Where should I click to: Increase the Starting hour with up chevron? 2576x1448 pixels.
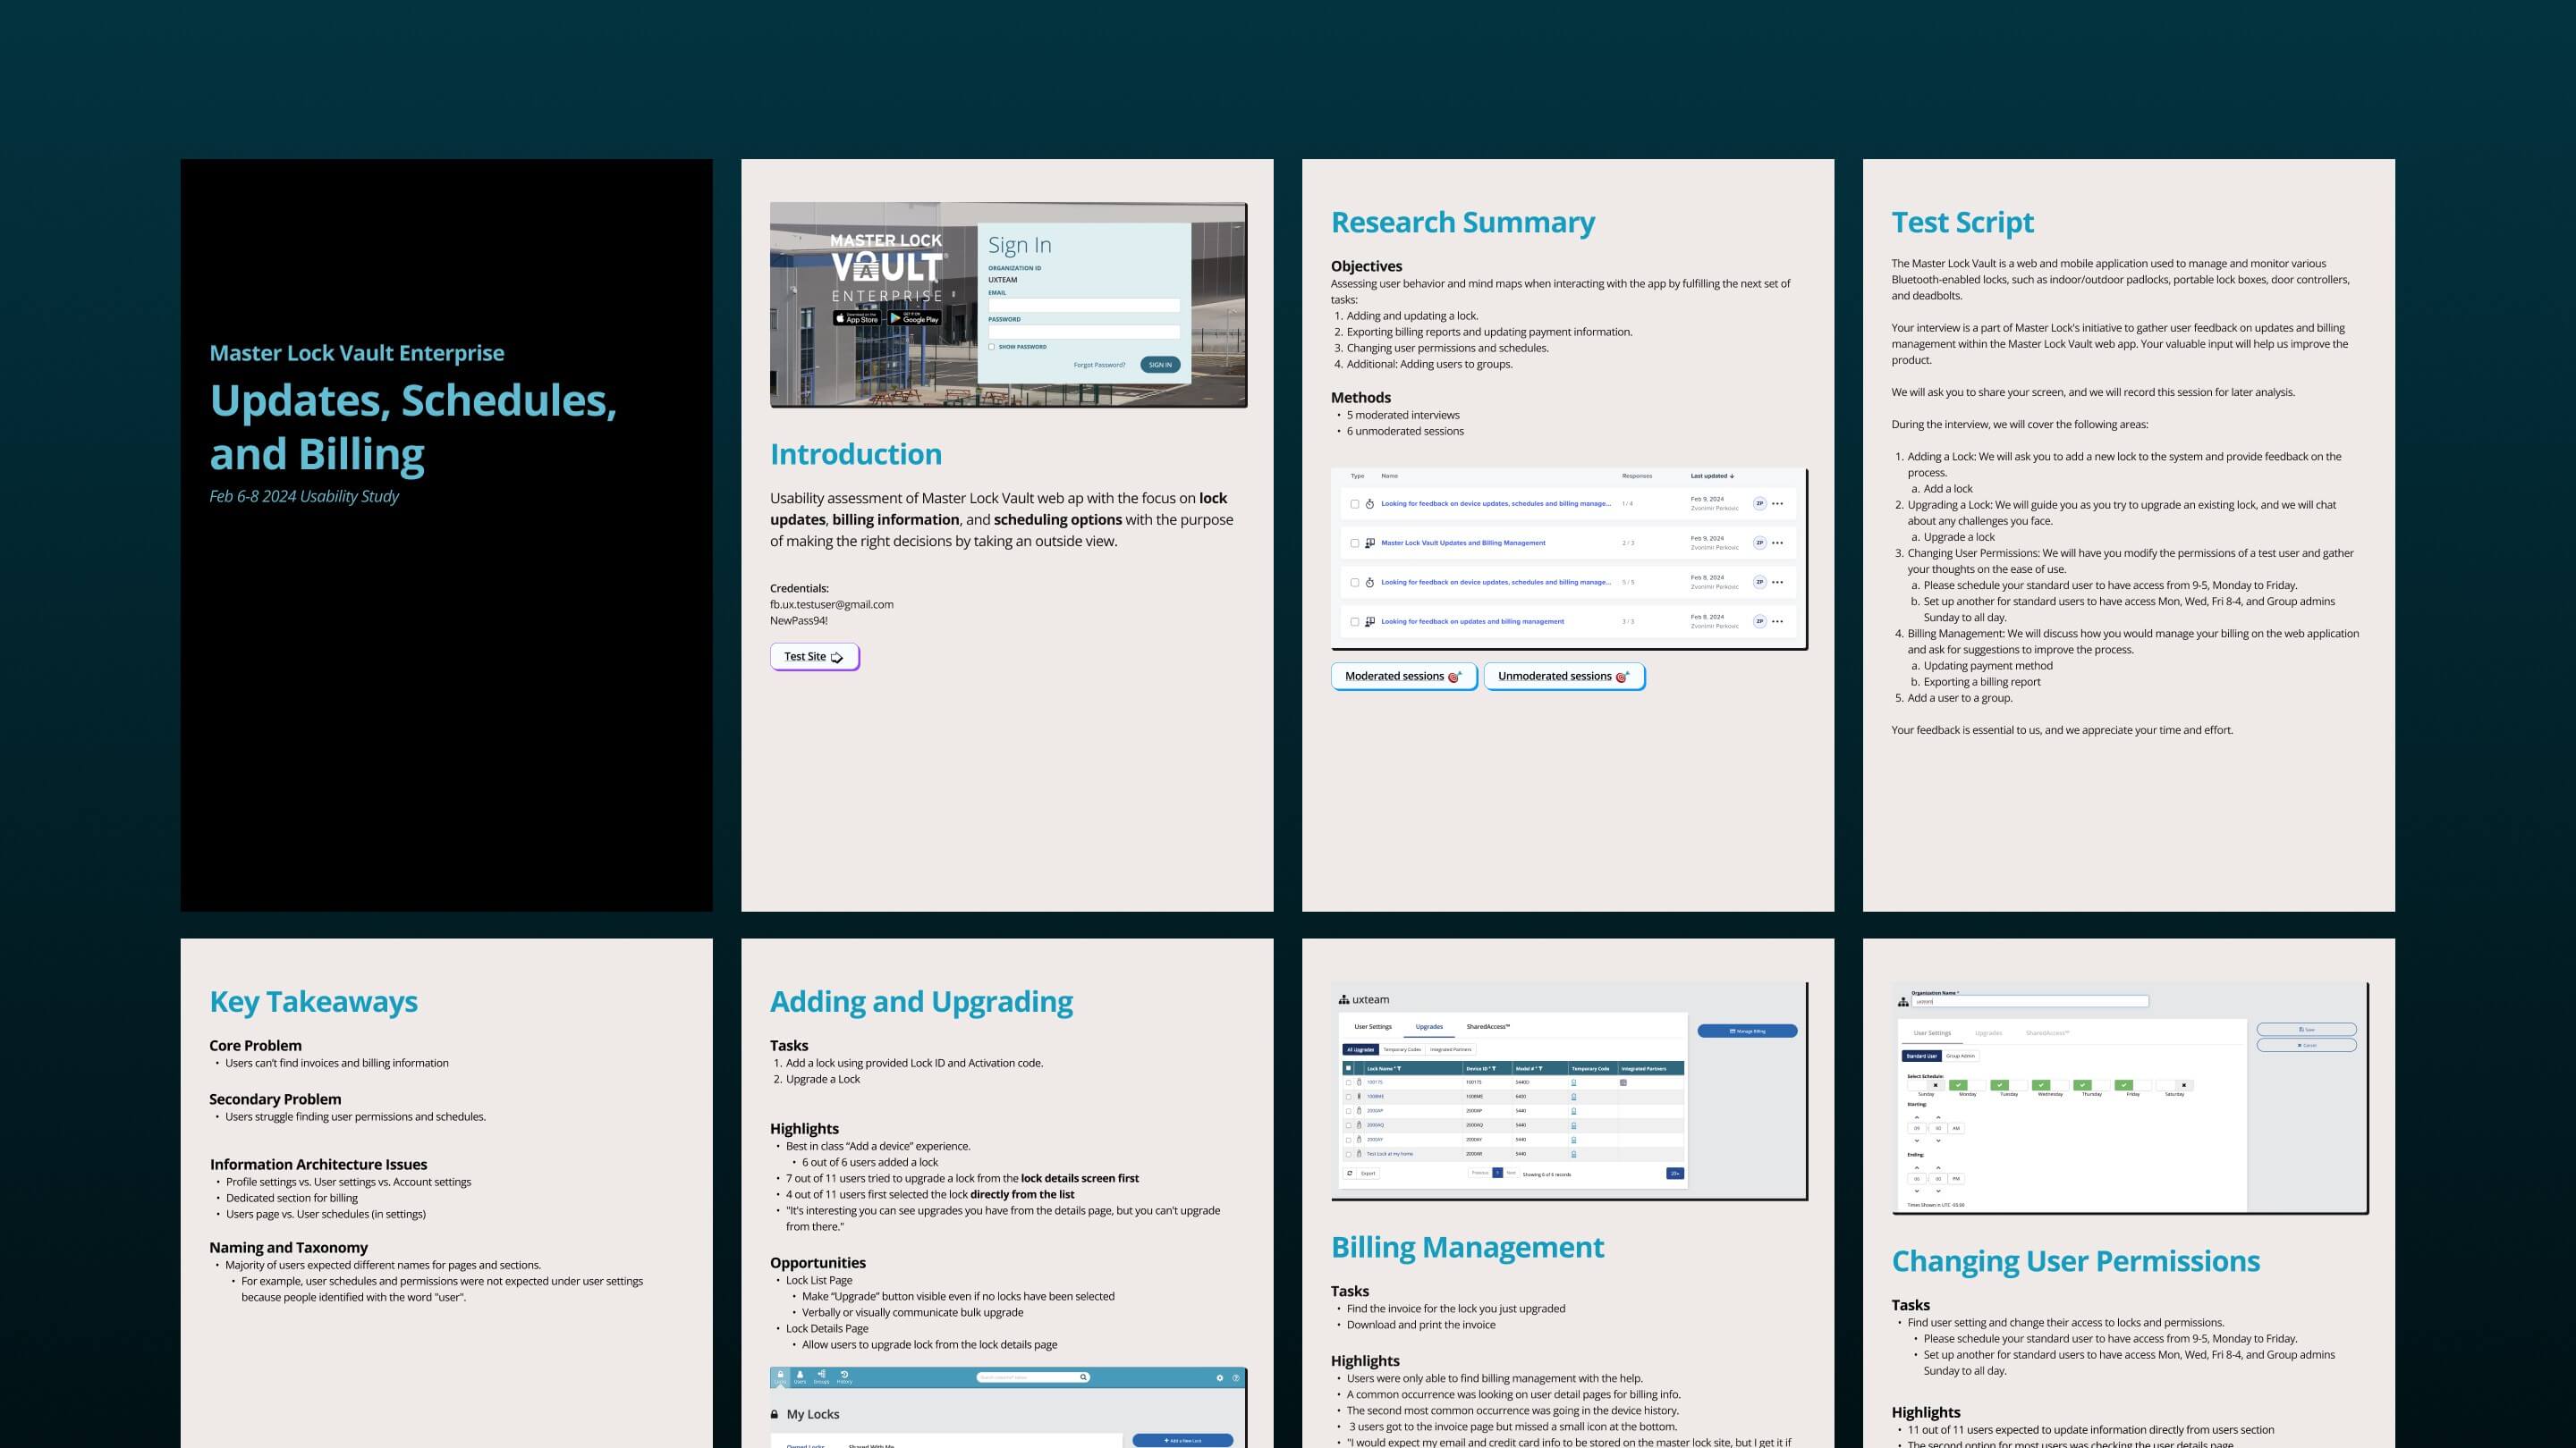click(x=1917, y=1117)
